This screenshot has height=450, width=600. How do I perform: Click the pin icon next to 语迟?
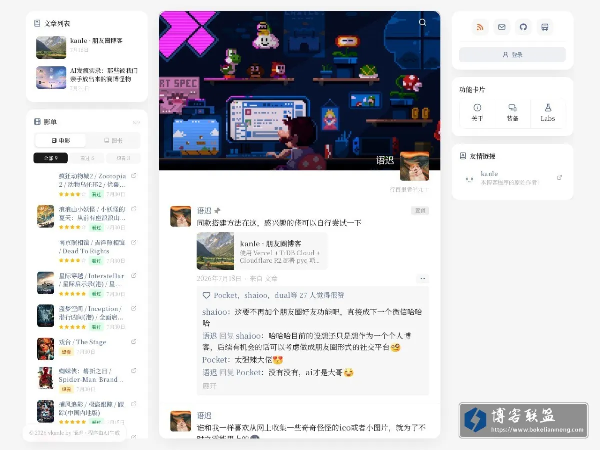click(x=217, y=211)
